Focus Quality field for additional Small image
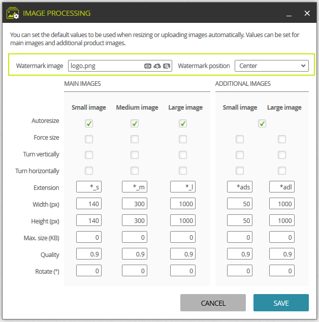The image size is (319, 322). (240, 254)
